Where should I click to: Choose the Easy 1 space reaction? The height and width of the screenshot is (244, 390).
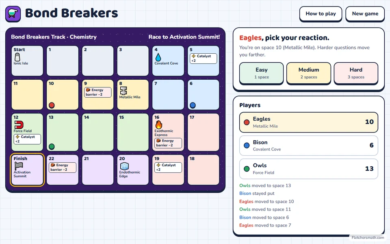261,73
